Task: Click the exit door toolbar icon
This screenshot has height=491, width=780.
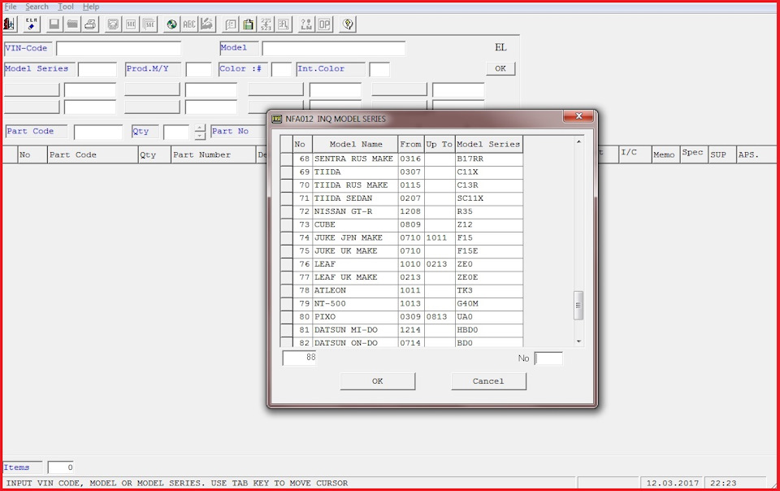Action: coord(10,24)
